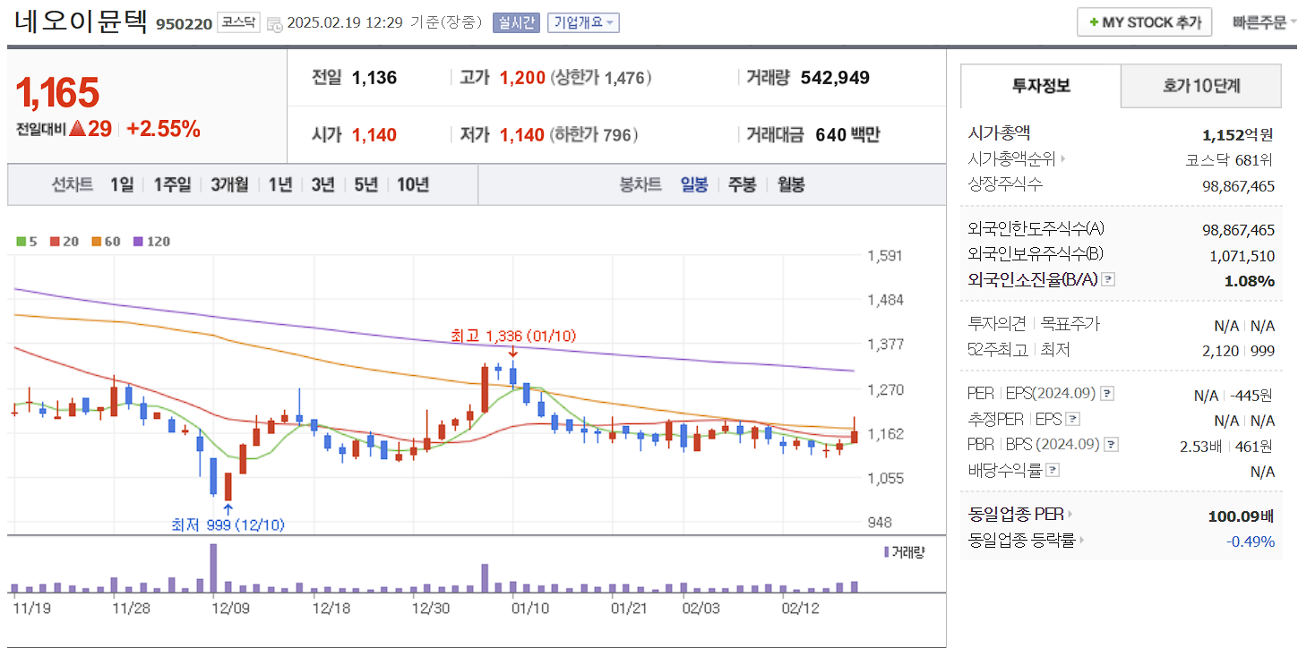This screenshot has height=648, width=1298.
Task: Click the 배당수익률 help icon
Action: [1053, 469]
